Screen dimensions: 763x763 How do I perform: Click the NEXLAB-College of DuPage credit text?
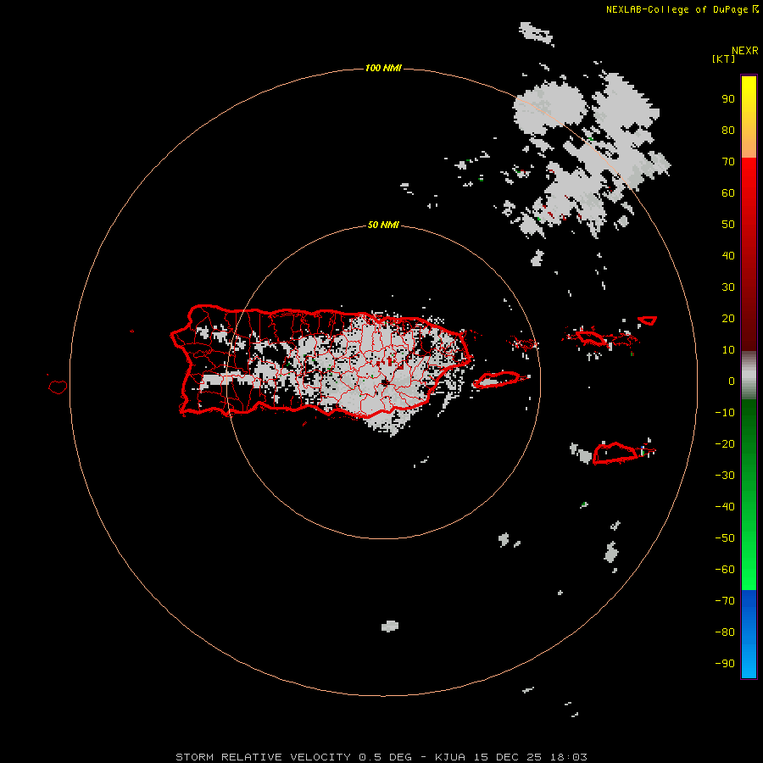677,9
